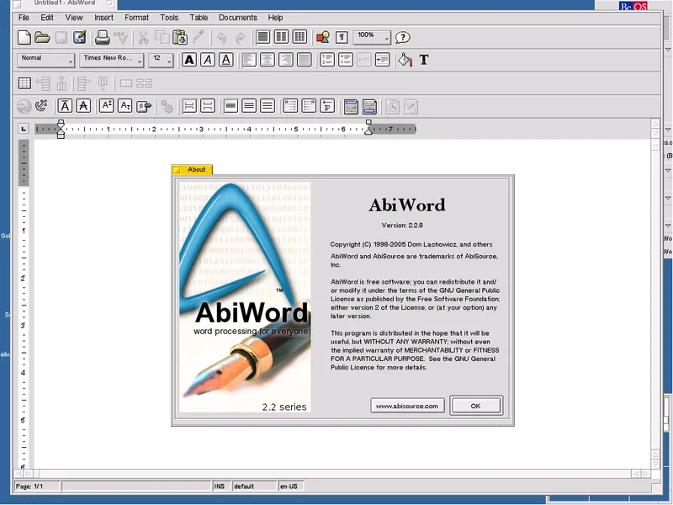This screenshot has height=505, width=673.
Task: Paste from clipboard icon
Action: (180, 37)
